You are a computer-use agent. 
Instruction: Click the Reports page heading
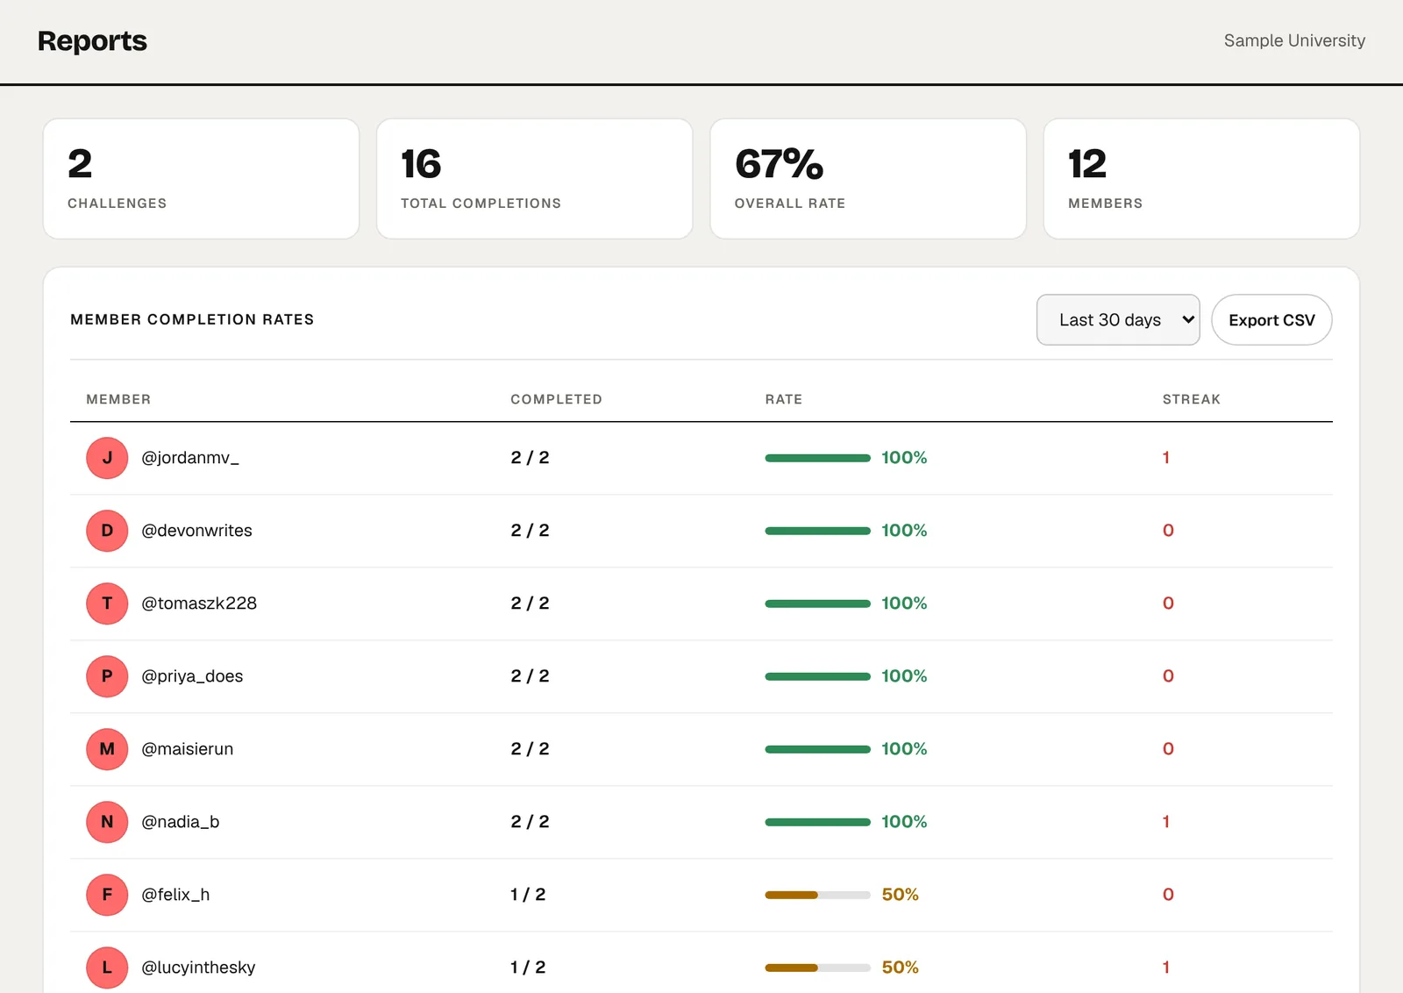click(x=92, y=41)
